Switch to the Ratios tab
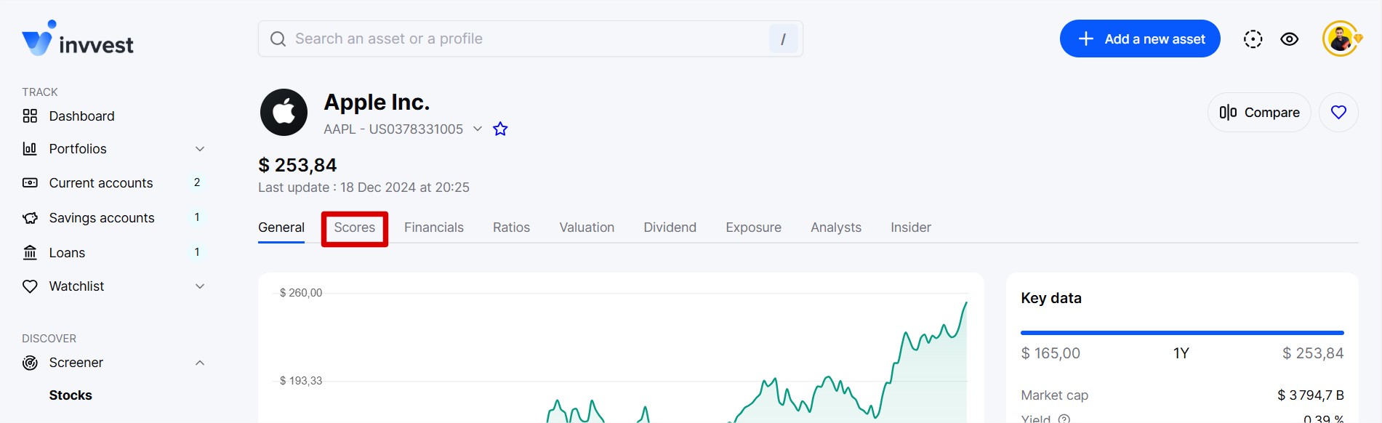 coord(511,227)
